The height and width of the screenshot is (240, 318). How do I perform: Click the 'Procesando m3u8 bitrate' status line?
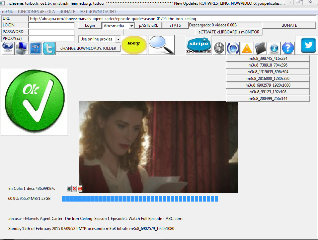(91, 228)
